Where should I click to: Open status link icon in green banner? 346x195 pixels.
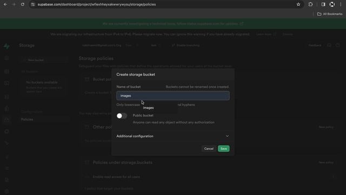(242, 24)
